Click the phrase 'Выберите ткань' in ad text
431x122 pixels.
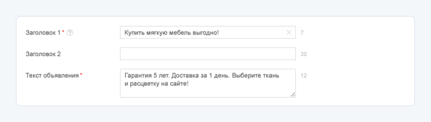point(255,75)
